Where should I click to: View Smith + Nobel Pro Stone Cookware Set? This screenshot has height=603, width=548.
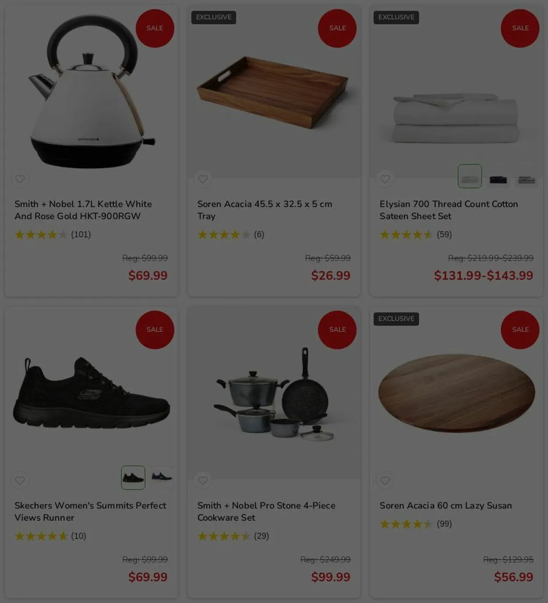[x=266, y=511]
